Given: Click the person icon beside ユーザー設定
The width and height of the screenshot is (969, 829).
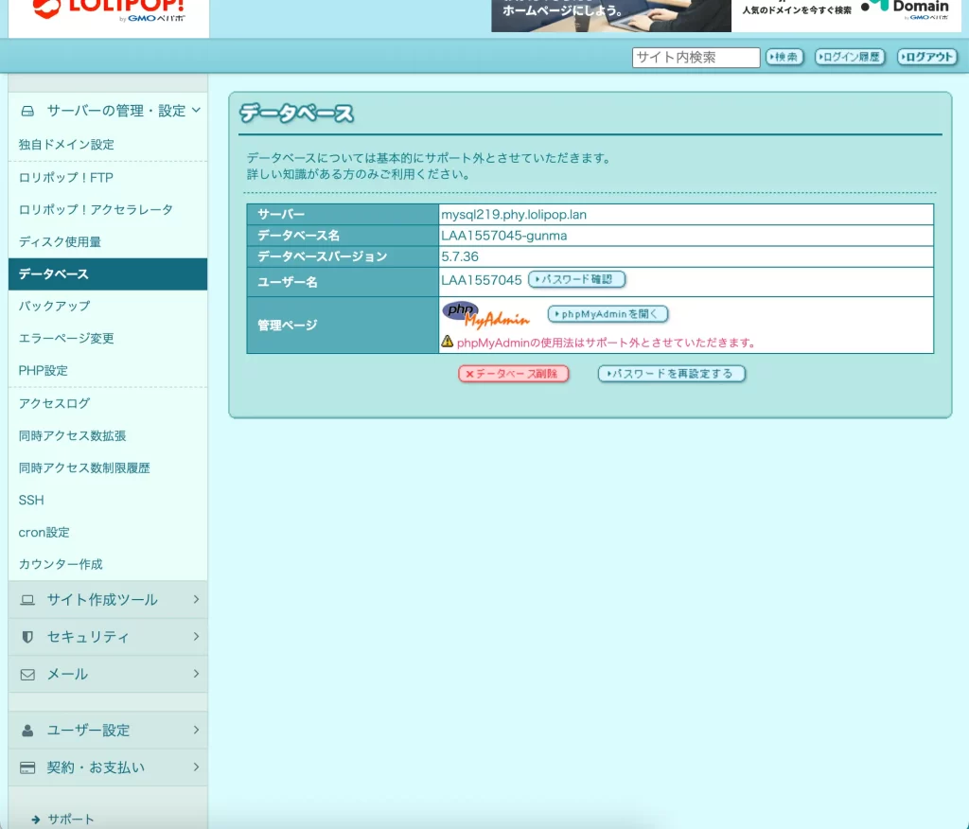Looking at the screenshot, I should (27, 731).
